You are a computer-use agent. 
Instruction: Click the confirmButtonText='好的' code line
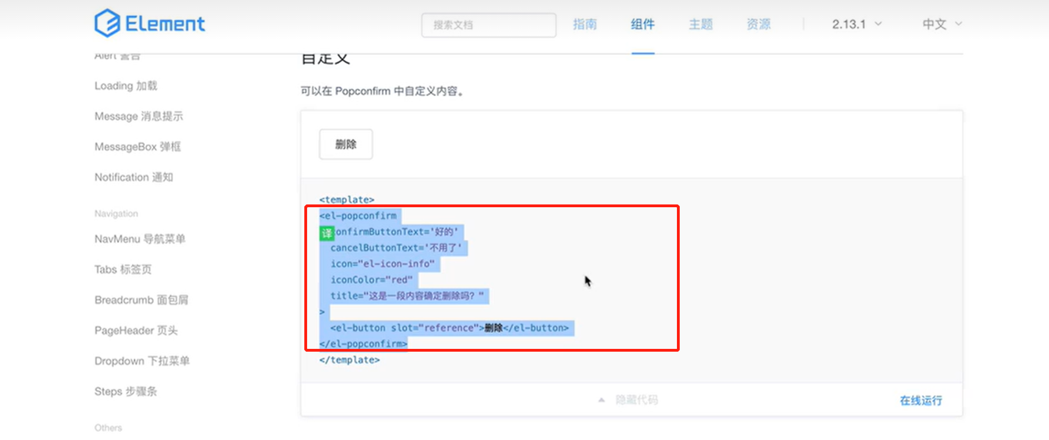pos(396,232)
